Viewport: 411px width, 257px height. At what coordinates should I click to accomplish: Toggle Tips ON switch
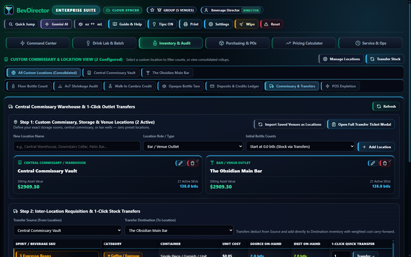point(163,24)
